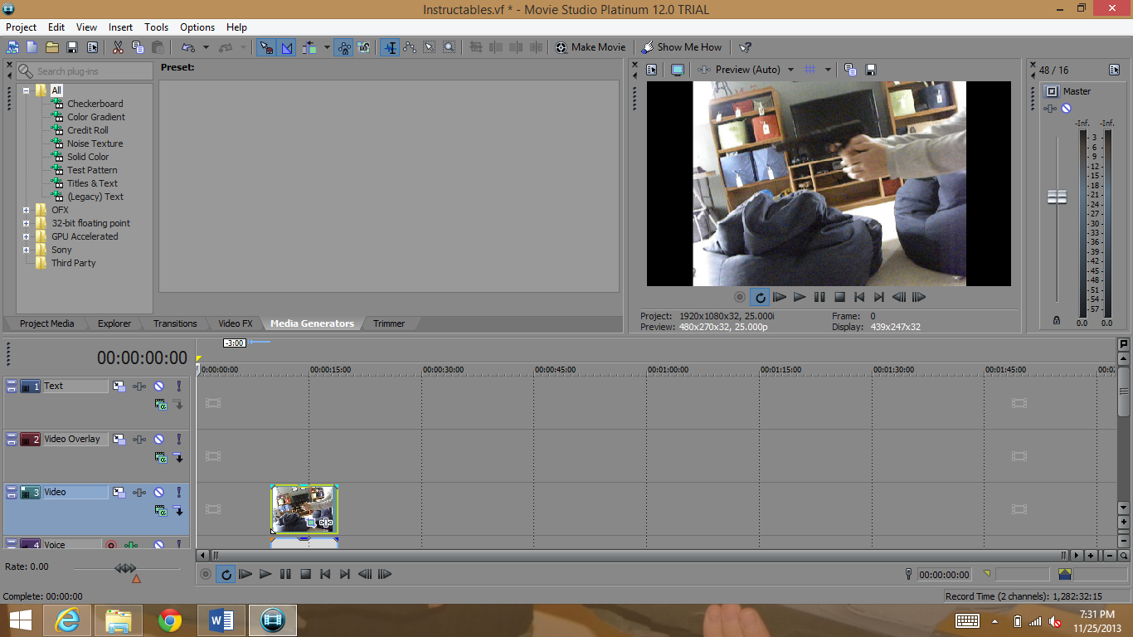The image size is (1133, 637).
Task: Save snapshot to file in preview toolbar
Action: coord(871,70)
